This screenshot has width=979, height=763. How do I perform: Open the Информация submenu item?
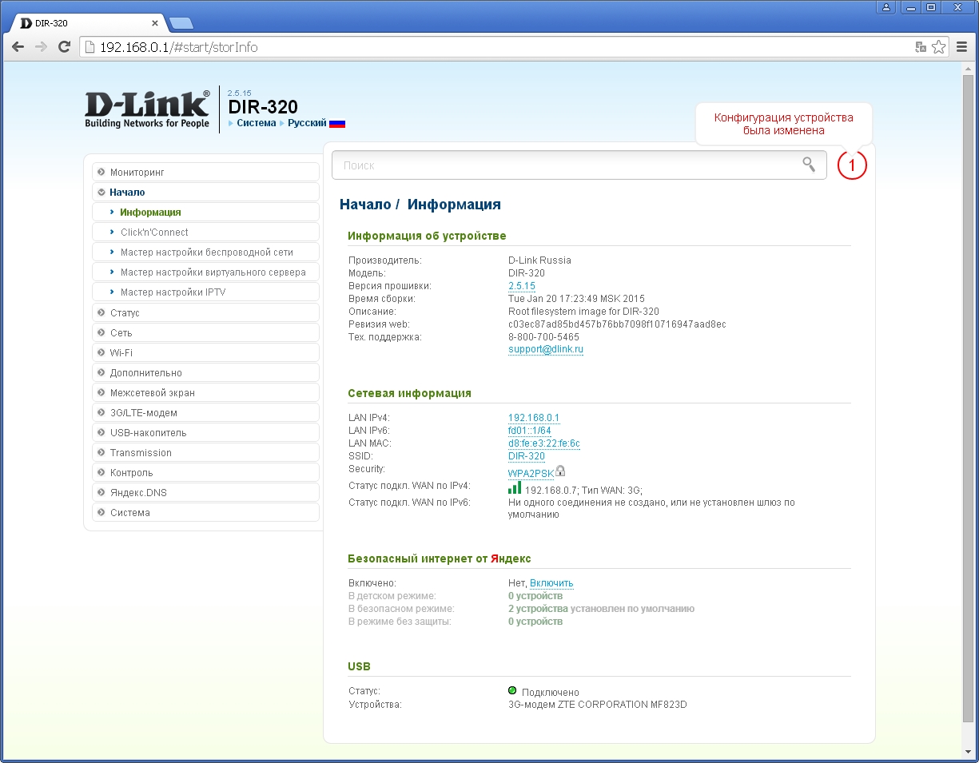pyautogui.click(x=205, y=212)
